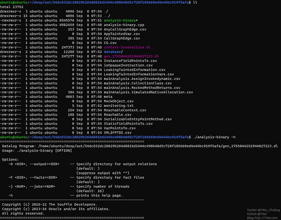281x220 pixels.
Task: Select the '-D <DIR>, --output=<DIR>' option
Action: coord(34,164)
